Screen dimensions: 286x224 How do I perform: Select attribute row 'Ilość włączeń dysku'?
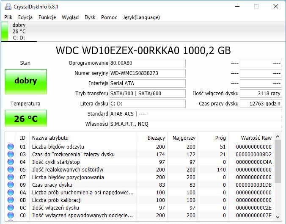(x=140, y=207)
